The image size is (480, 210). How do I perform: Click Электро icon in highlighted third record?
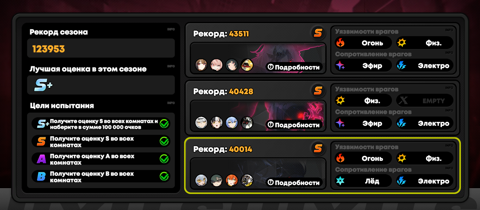tap(402, 181)
